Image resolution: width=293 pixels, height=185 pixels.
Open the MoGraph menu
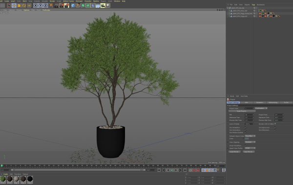tap(79, 1)
